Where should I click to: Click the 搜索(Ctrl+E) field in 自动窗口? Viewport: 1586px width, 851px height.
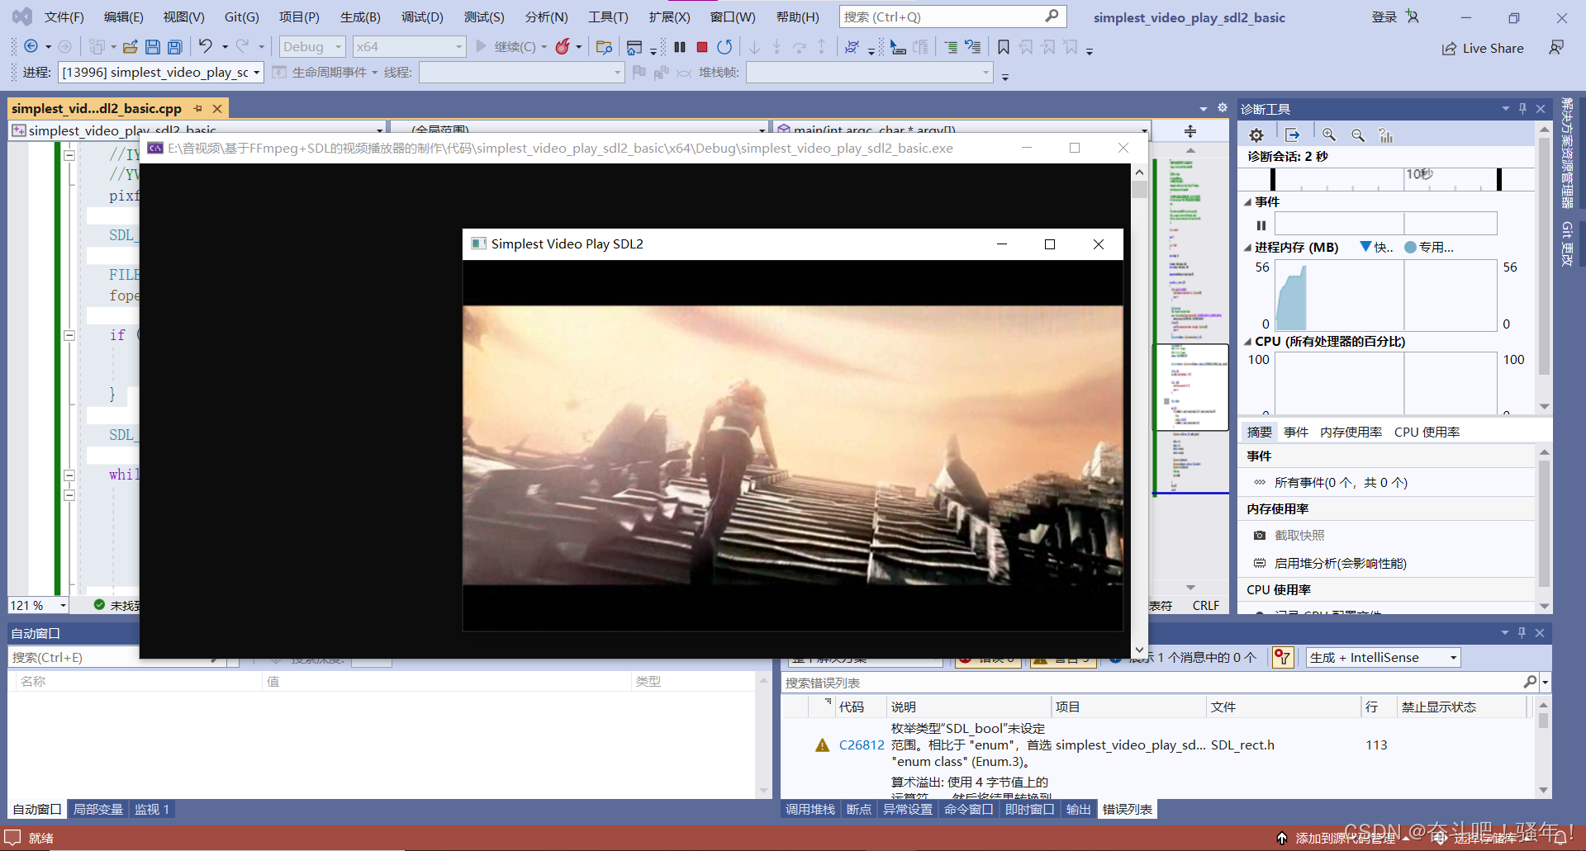coord(107,657)
